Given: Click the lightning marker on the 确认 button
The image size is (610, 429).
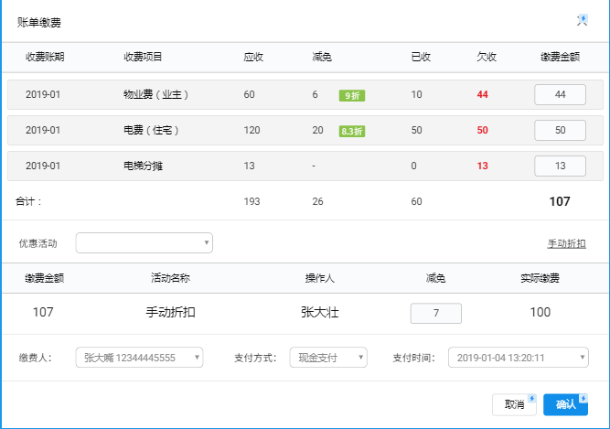Looking at the screenshot, I should (583, 399).
